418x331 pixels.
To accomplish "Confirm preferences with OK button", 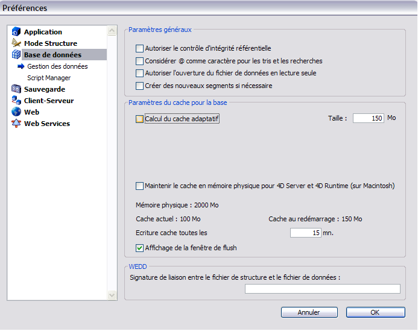I will click(x=375, y=312).
